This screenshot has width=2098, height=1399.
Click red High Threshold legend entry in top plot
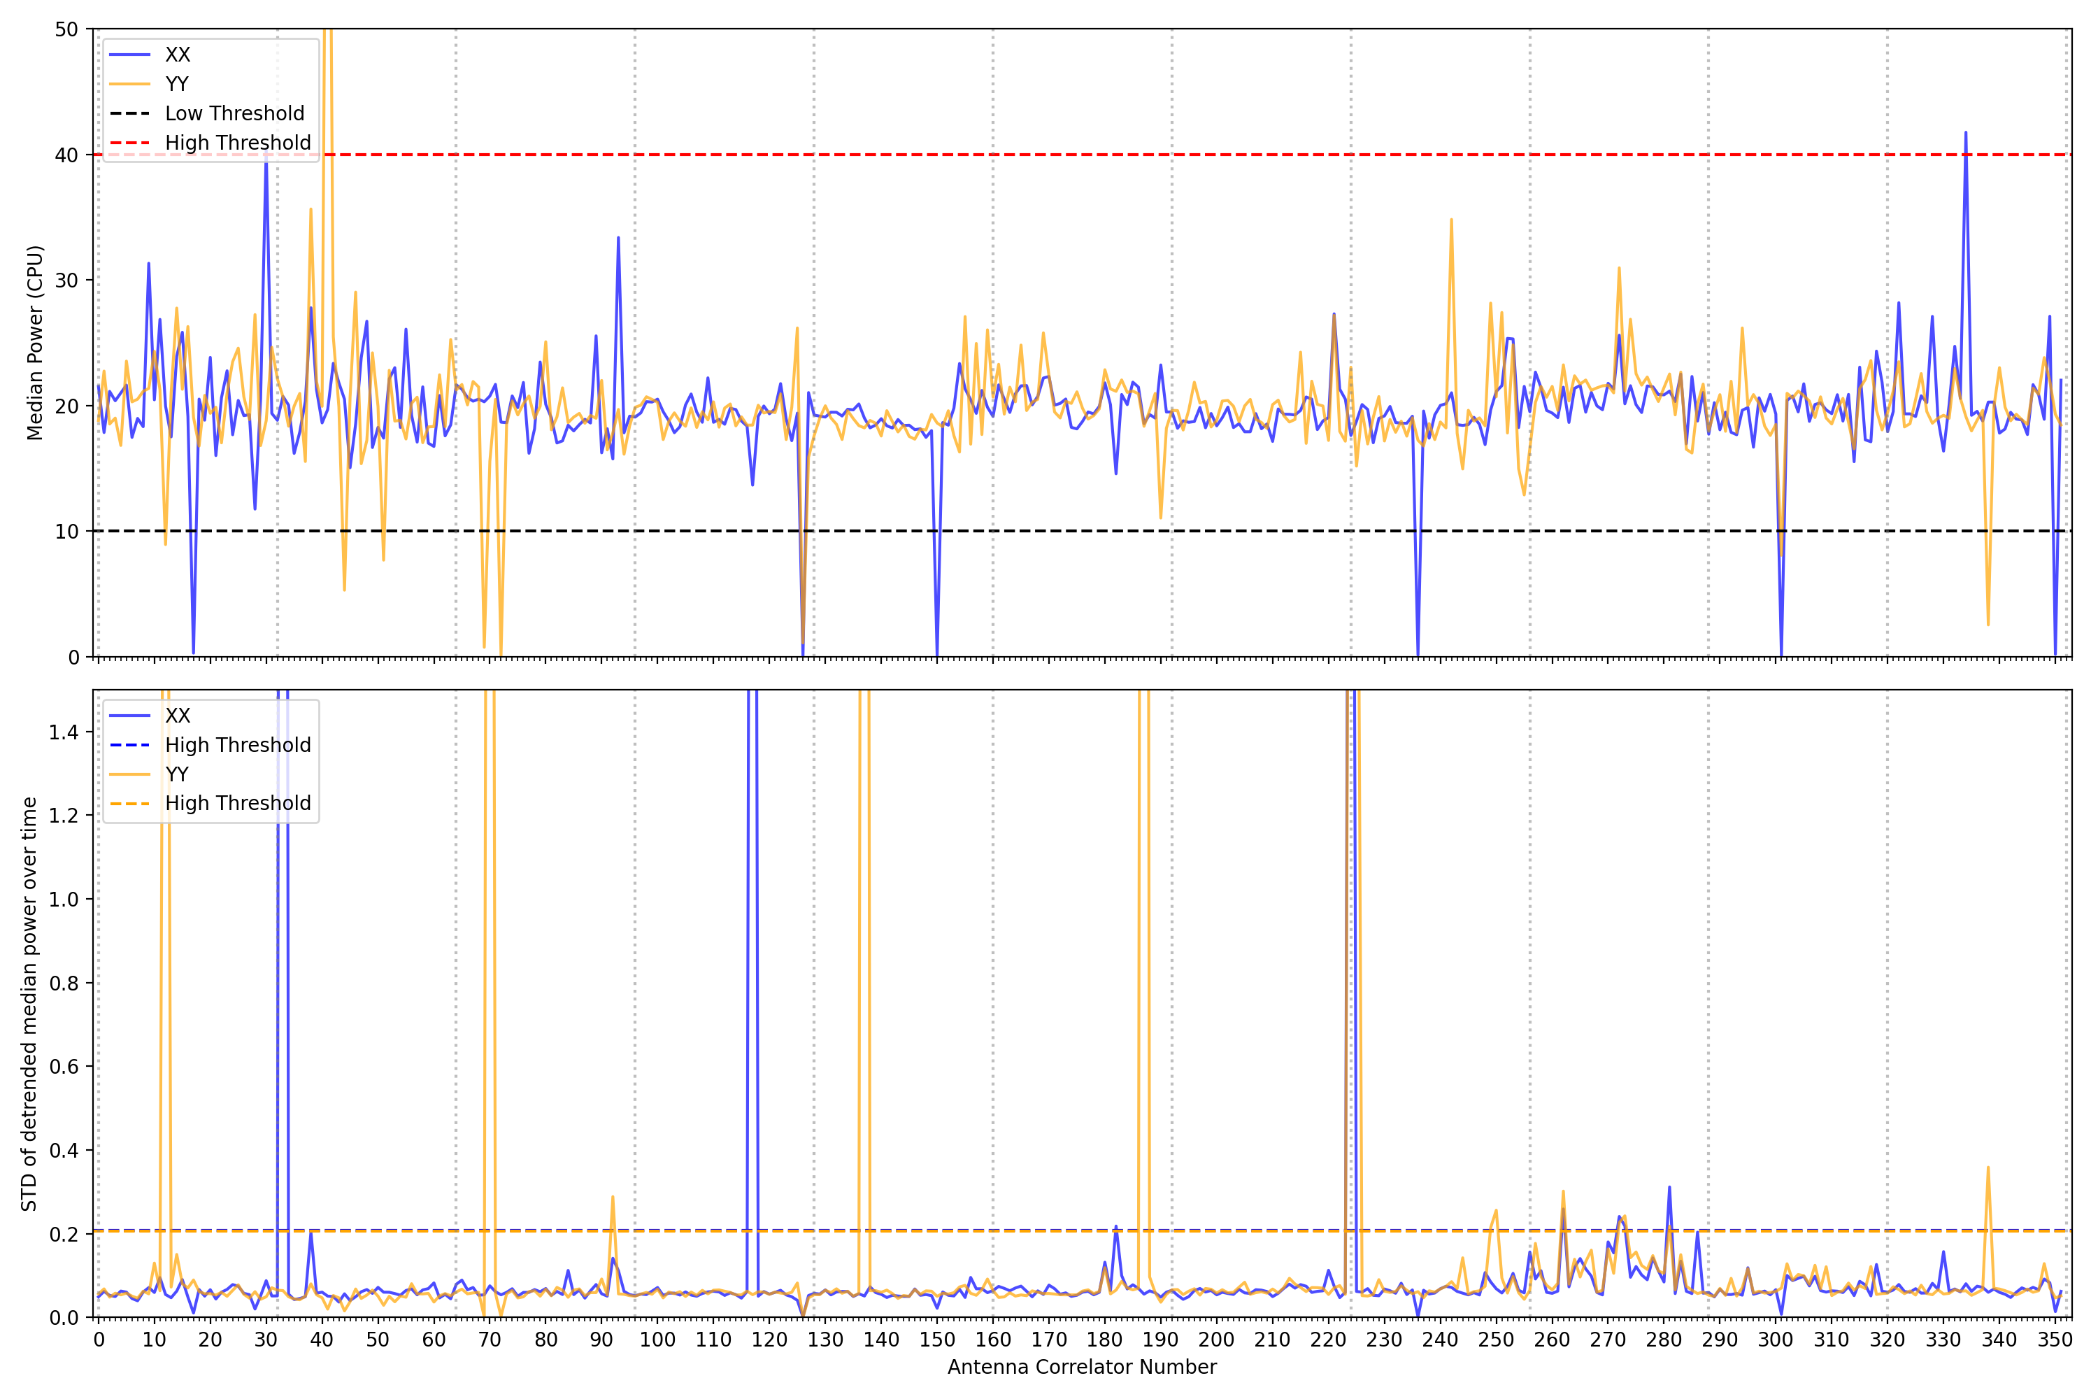pyautogui.click(x=237, y=143)
